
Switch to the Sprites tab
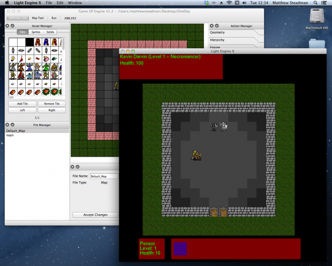[x=36, y=32]
